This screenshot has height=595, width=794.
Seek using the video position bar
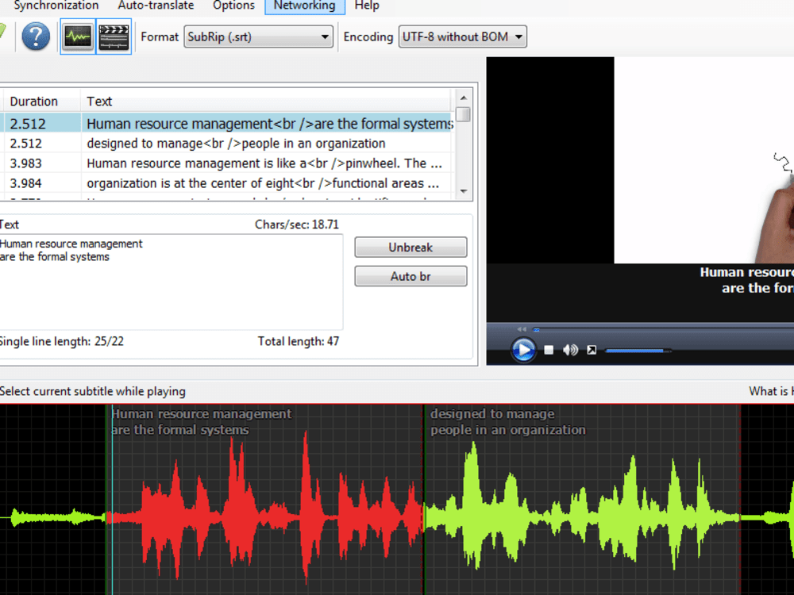pyautogui.click(x=663, y=329)
